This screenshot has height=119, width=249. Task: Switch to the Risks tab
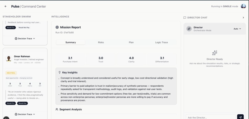pos(101,42)
